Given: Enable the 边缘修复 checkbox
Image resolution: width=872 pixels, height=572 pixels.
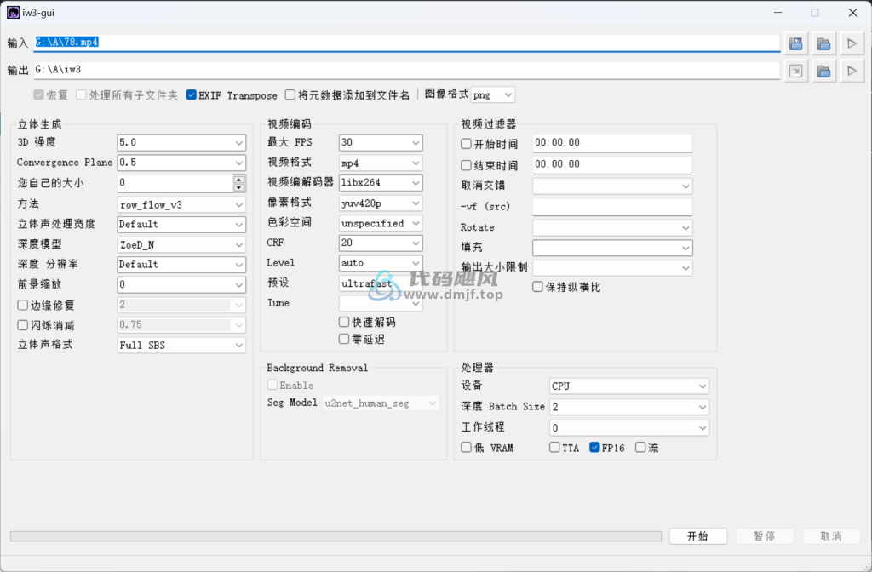Looking at the screenshot, I should tap(23, 306).
